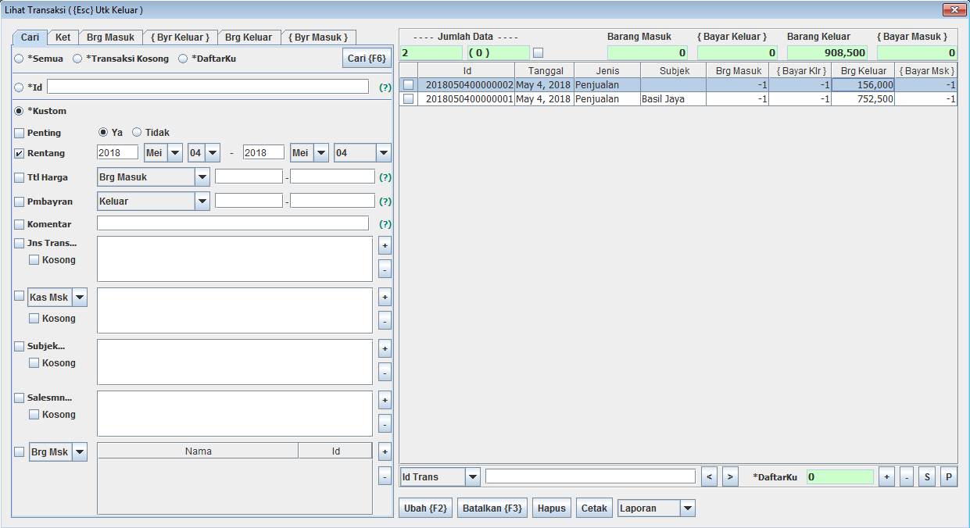
Task: Click the previous '<' search navigation button
Action: (x=709, y=476)
